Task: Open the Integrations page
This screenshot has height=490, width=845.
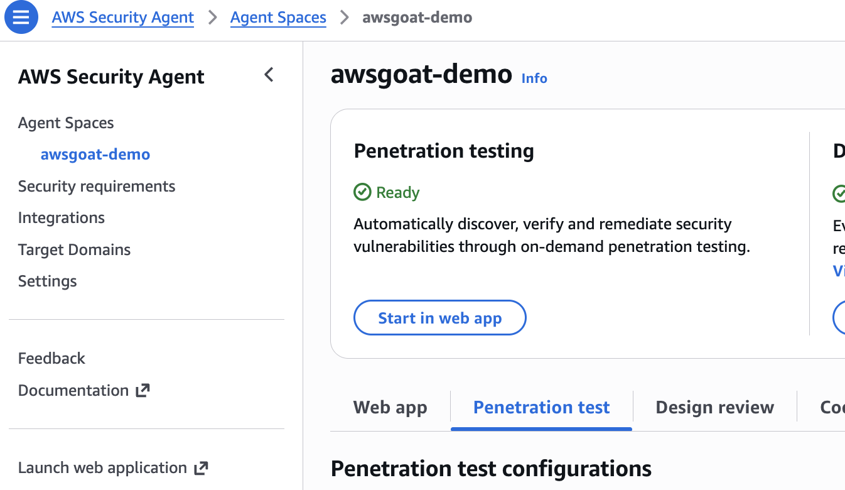Action: (x=61, y=217)
